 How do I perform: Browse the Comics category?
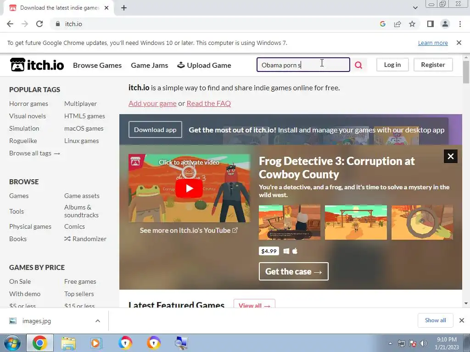pos(74,226)
